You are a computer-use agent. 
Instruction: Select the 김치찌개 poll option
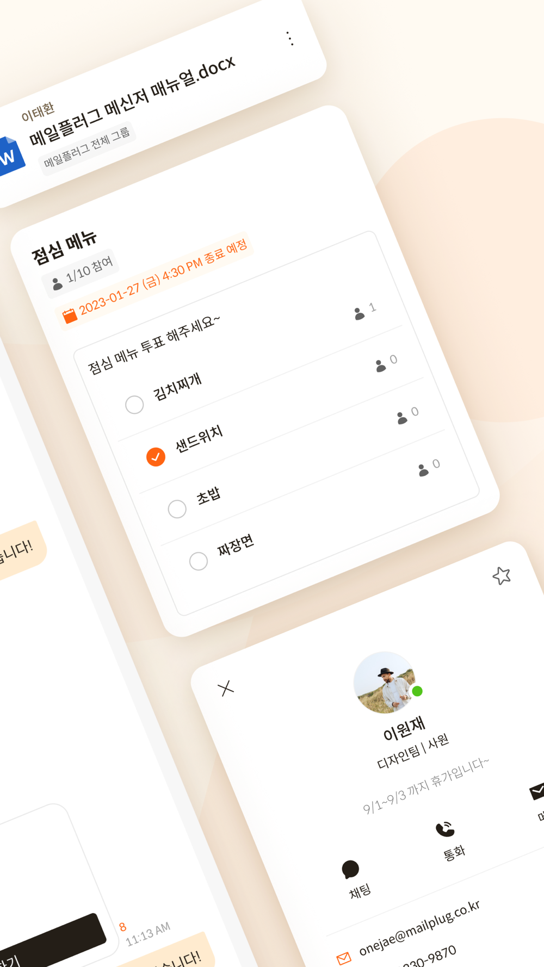pos(134,405)
